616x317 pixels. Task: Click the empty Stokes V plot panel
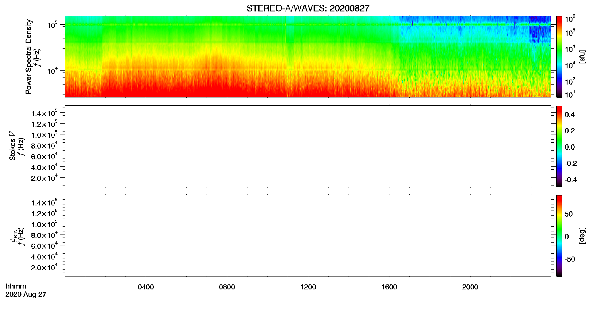[x=308, y=146]
